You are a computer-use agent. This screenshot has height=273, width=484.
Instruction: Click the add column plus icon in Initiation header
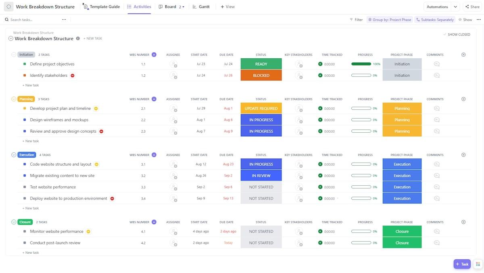point(463,55)
